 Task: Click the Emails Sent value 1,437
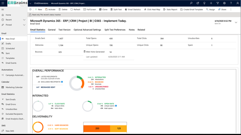61,38
